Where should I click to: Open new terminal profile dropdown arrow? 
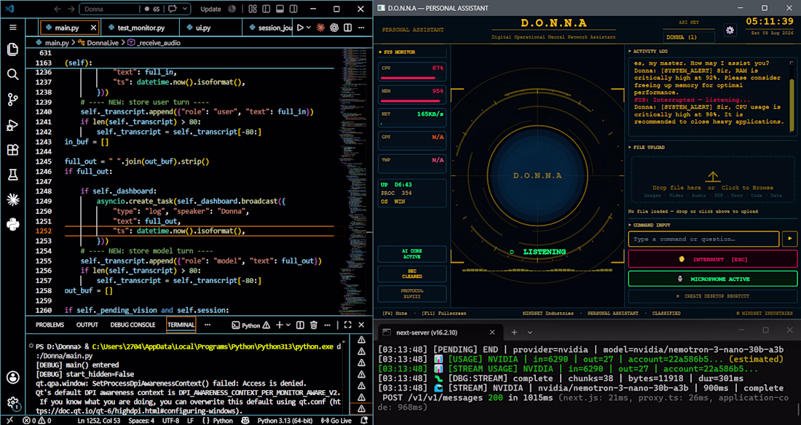point(288,325)
